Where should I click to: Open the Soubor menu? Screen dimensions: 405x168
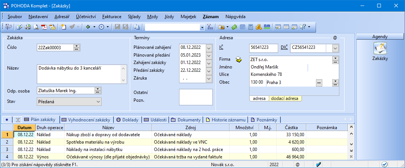tap(15, 17)
